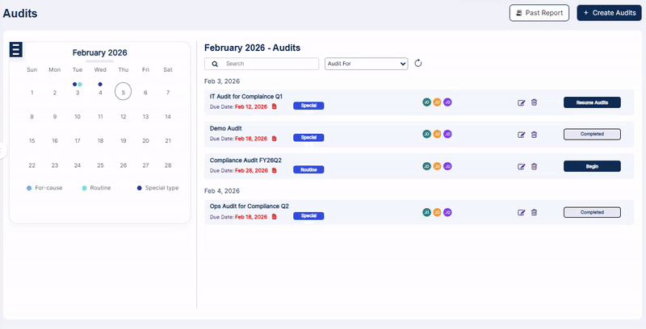The height and width of the screenshot is (329, 646).
Task: Click the Special type legend dot
Action: click(x=139, y=188)
